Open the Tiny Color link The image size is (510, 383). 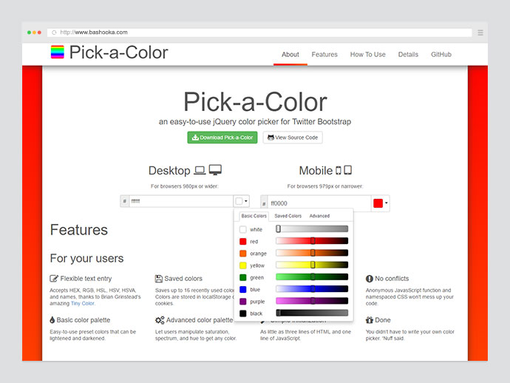pos(83,303)
